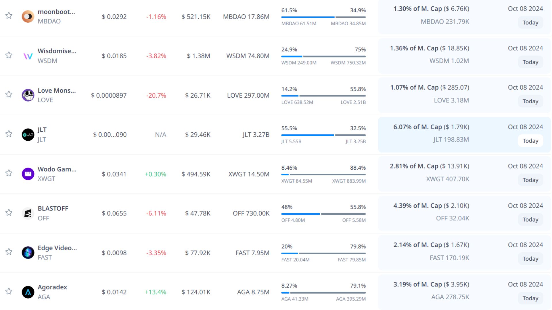
Task: Toggle favorite star for Agoradex AGA
Action: point(9,291)
